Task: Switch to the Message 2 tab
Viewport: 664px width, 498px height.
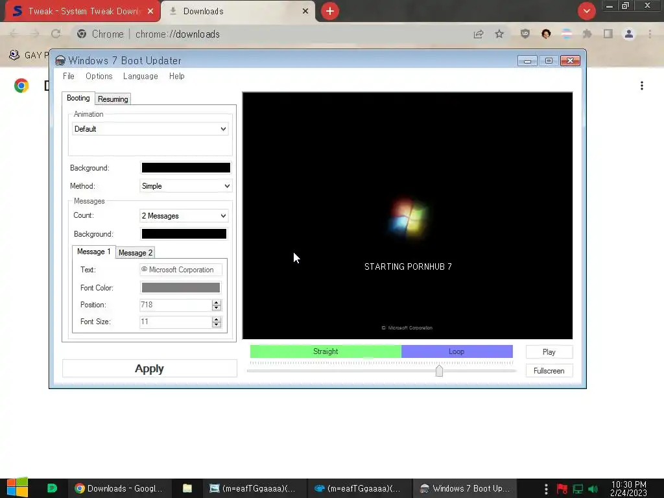Action: click(136, 253)
